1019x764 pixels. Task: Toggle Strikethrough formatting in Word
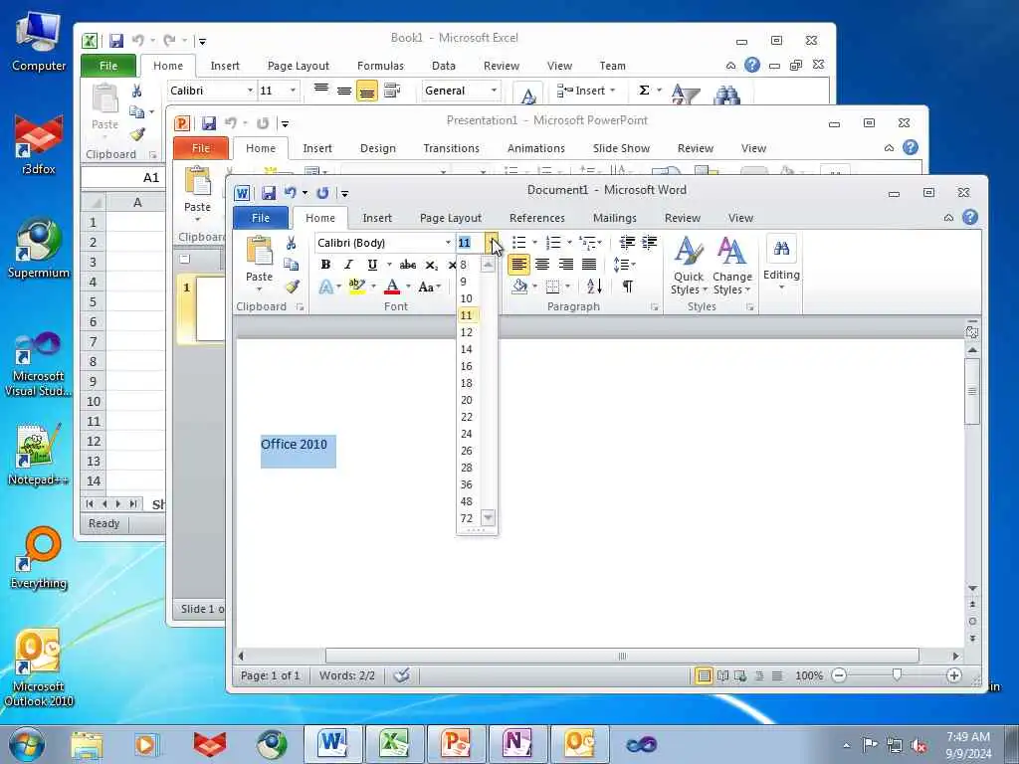point(407,265)
